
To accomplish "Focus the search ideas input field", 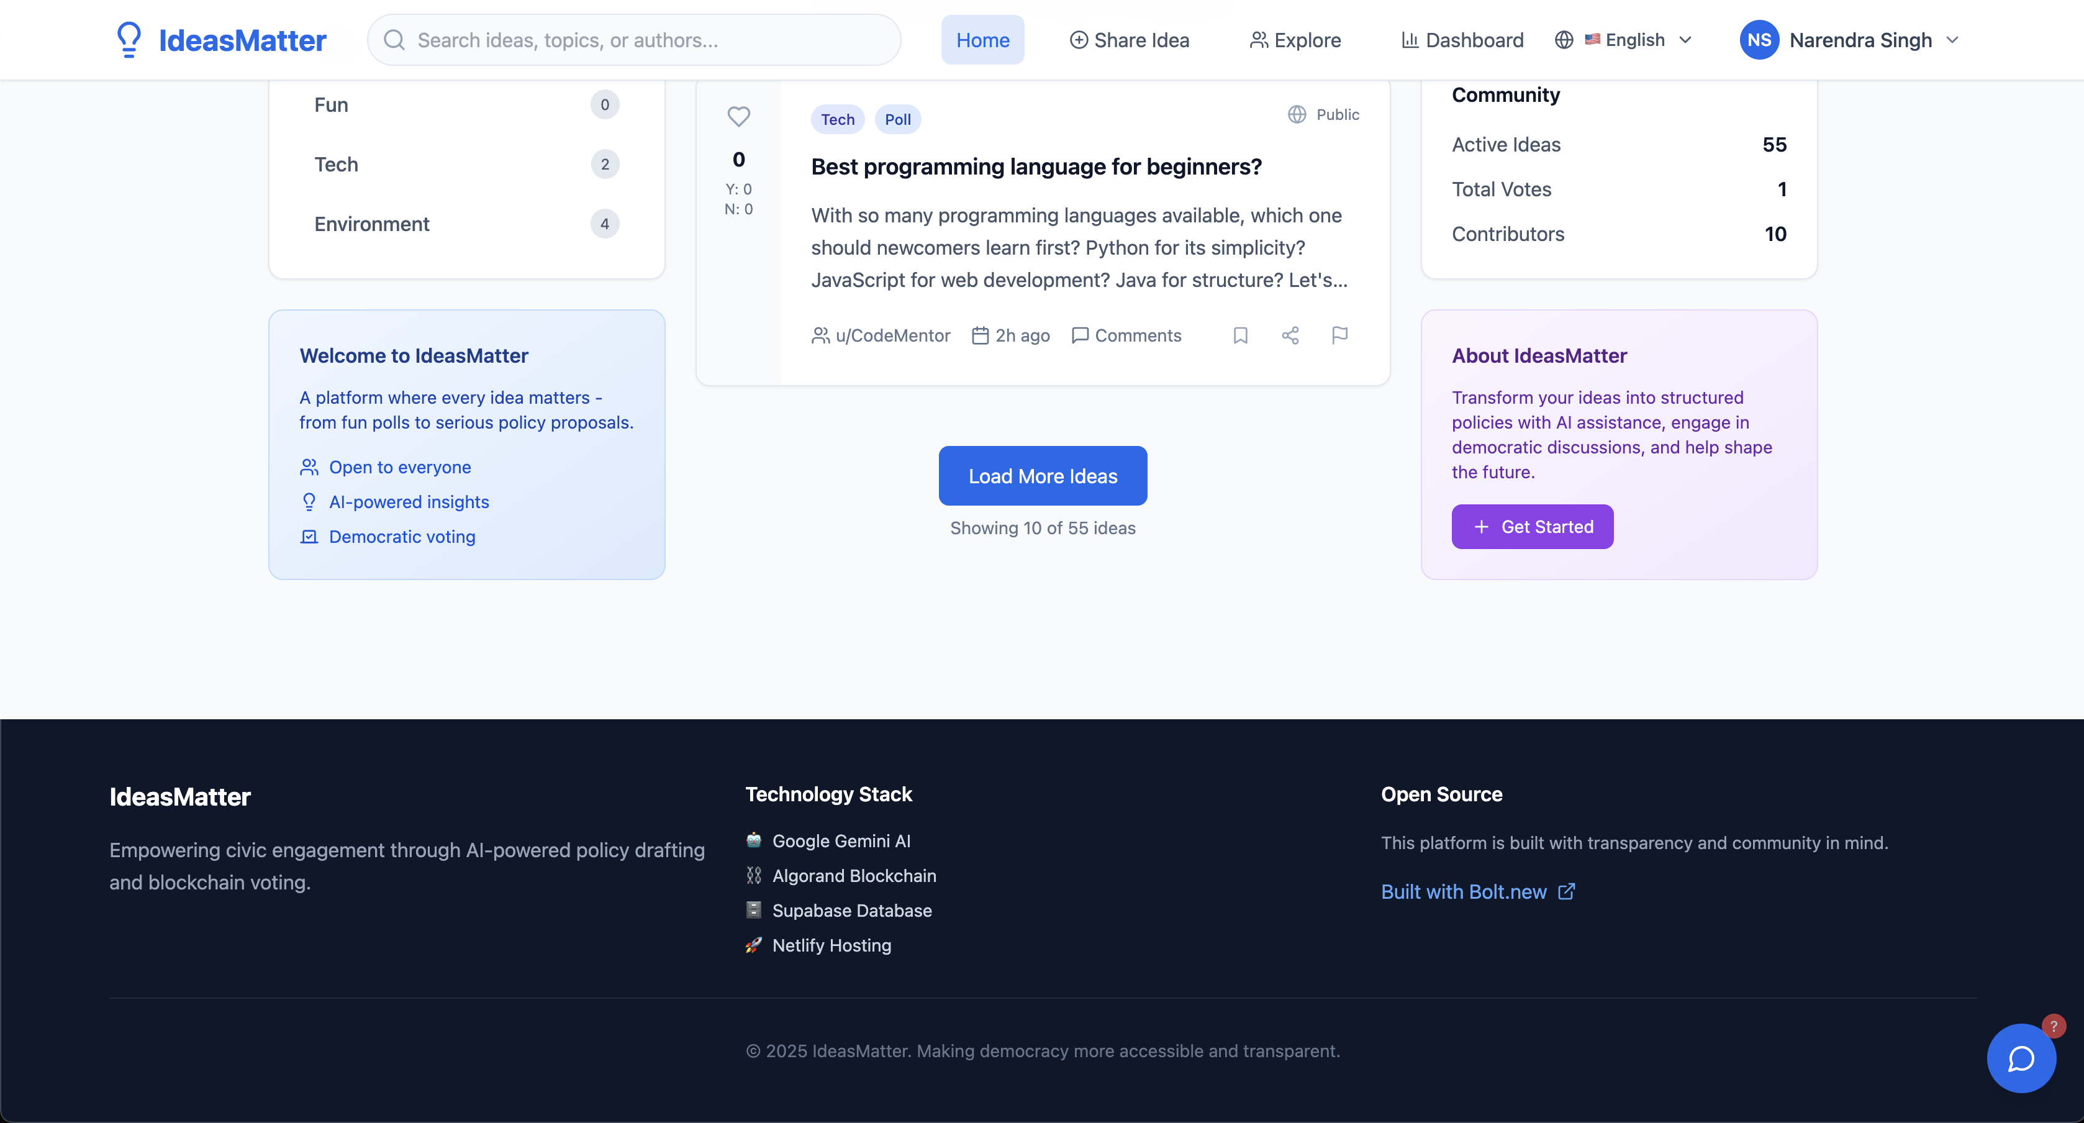I will tap(647, 40).
